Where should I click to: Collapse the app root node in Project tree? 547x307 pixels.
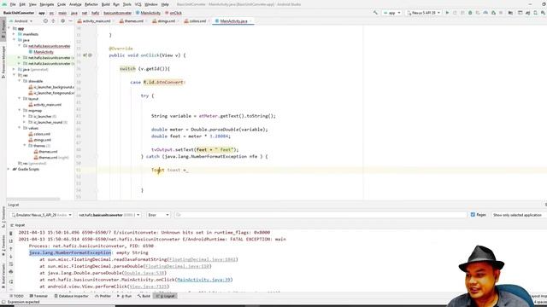pyautogui.click(x=9, y=28)
